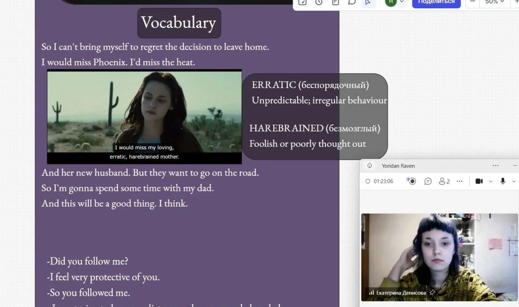Open comments speech bubble in whiteboard toolbar
519x307 pixels.
352,2
